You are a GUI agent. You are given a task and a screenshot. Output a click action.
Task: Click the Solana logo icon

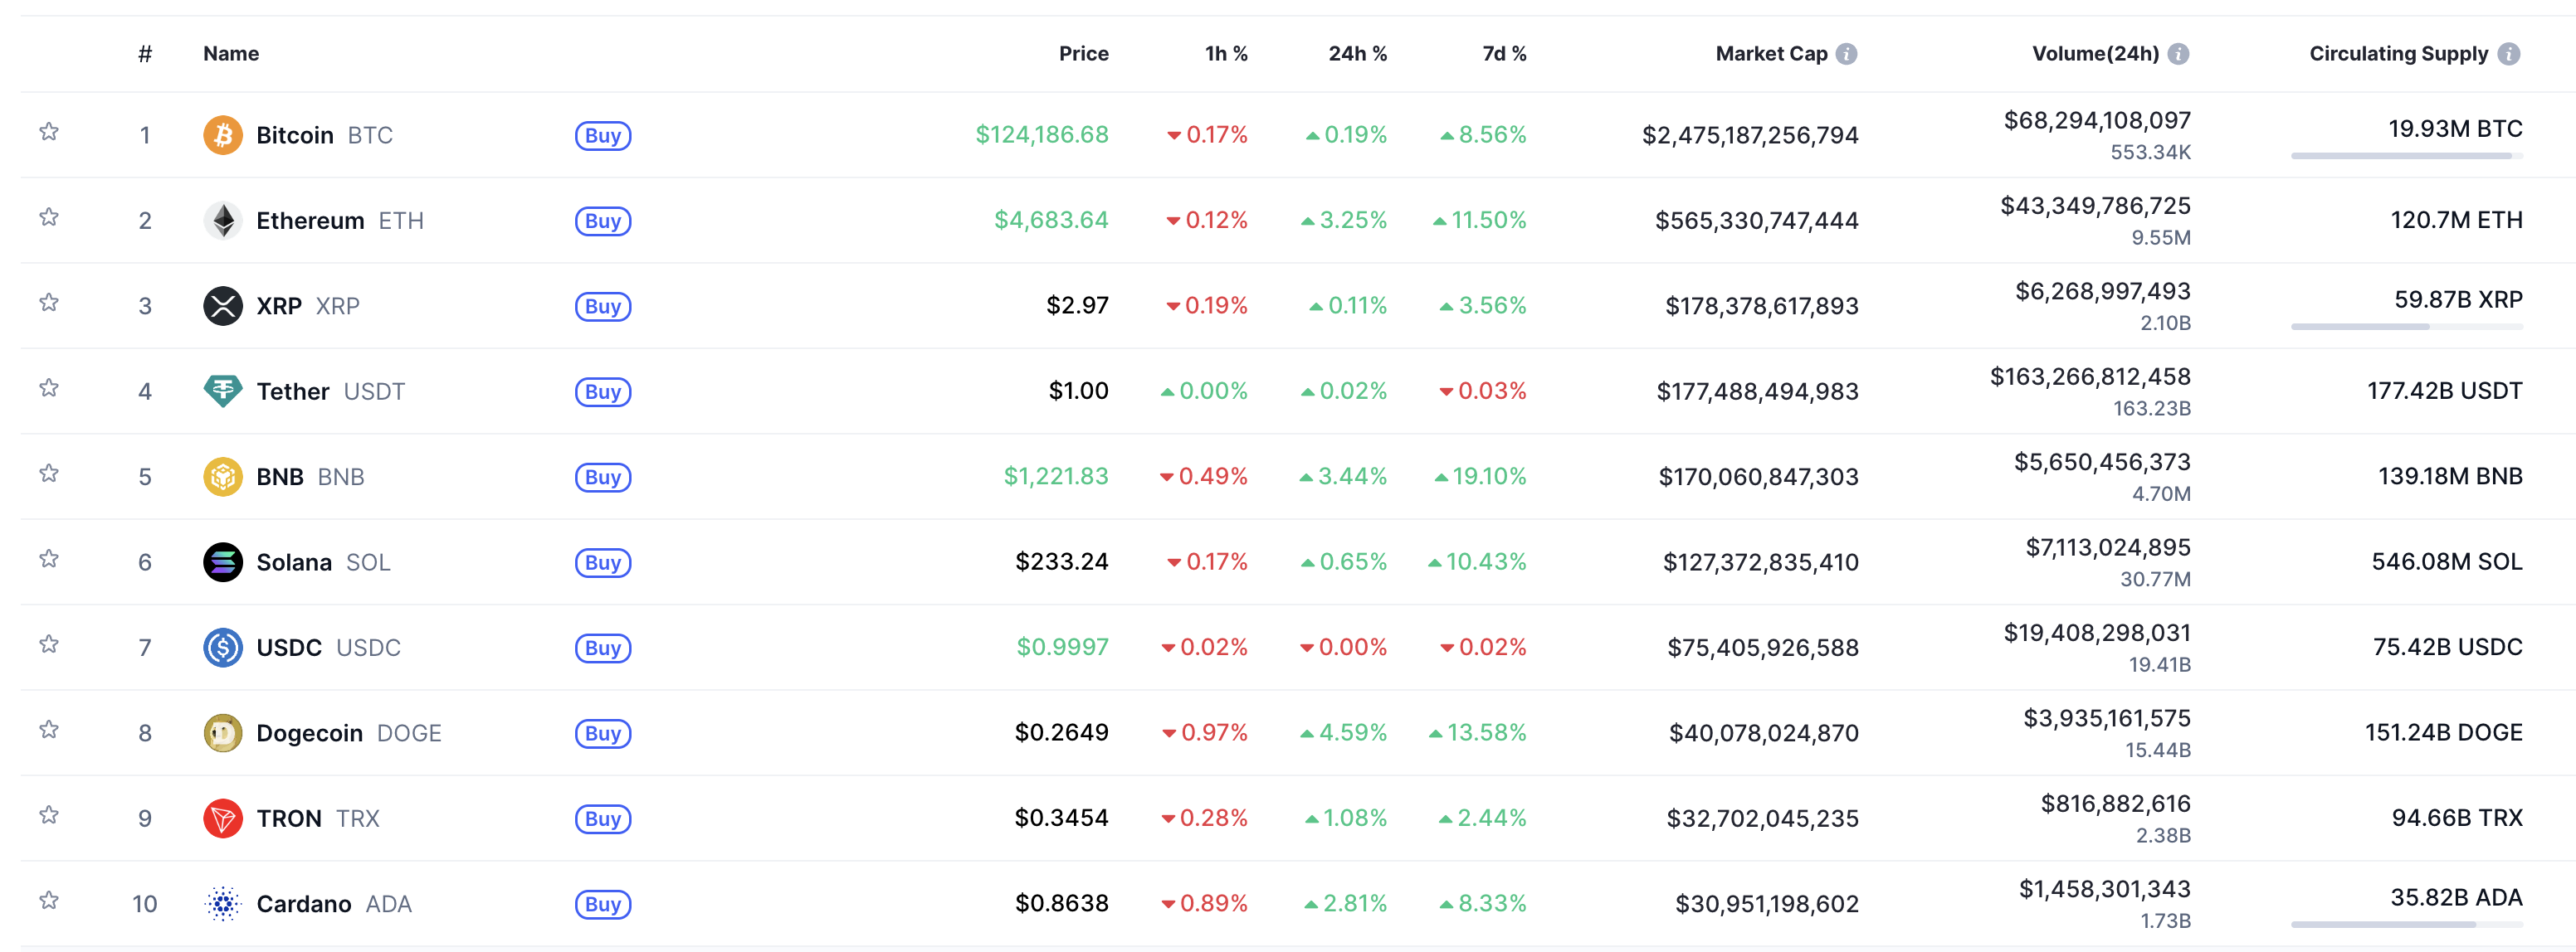pos(223,562)
